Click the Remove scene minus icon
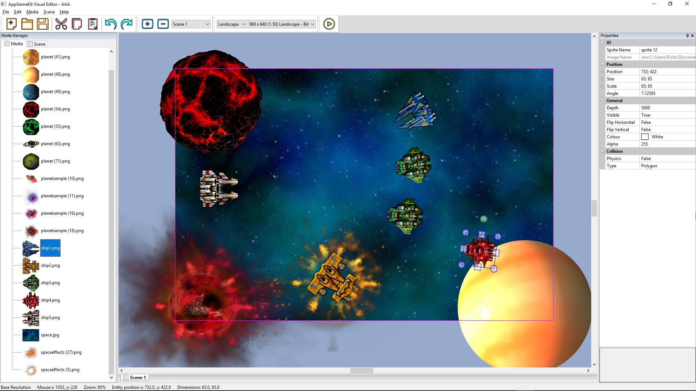This screenshot has height=391, width=696. [x=163, y=24]
